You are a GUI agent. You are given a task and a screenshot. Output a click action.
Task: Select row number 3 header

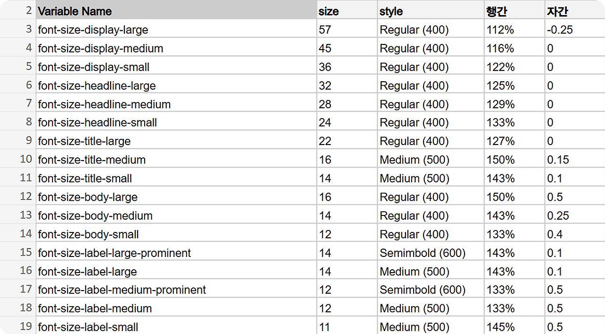[18, 29]
